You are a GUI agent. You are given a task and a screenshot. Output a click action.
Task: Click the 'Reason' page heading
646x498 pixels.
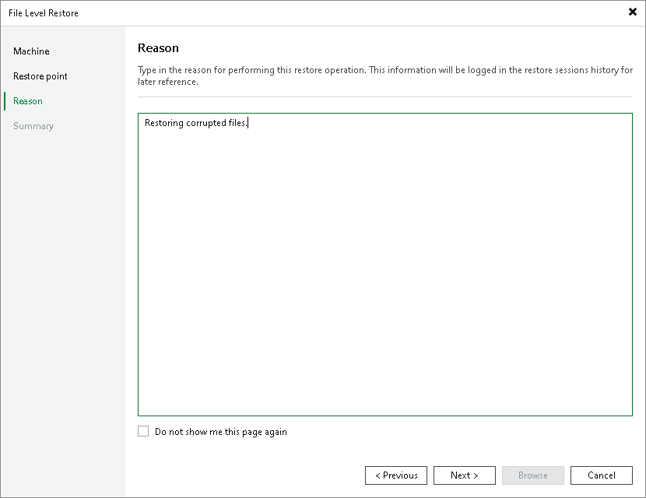tap(158, 48)
